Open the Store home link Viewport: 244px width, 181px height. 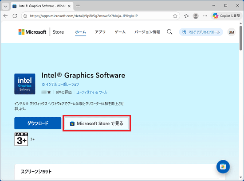coord(59,32)
